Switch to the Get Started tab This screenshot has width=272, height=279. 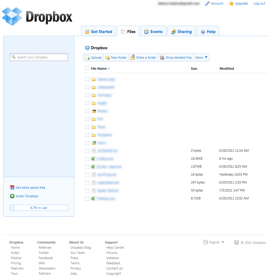click(x=98, y=31)
